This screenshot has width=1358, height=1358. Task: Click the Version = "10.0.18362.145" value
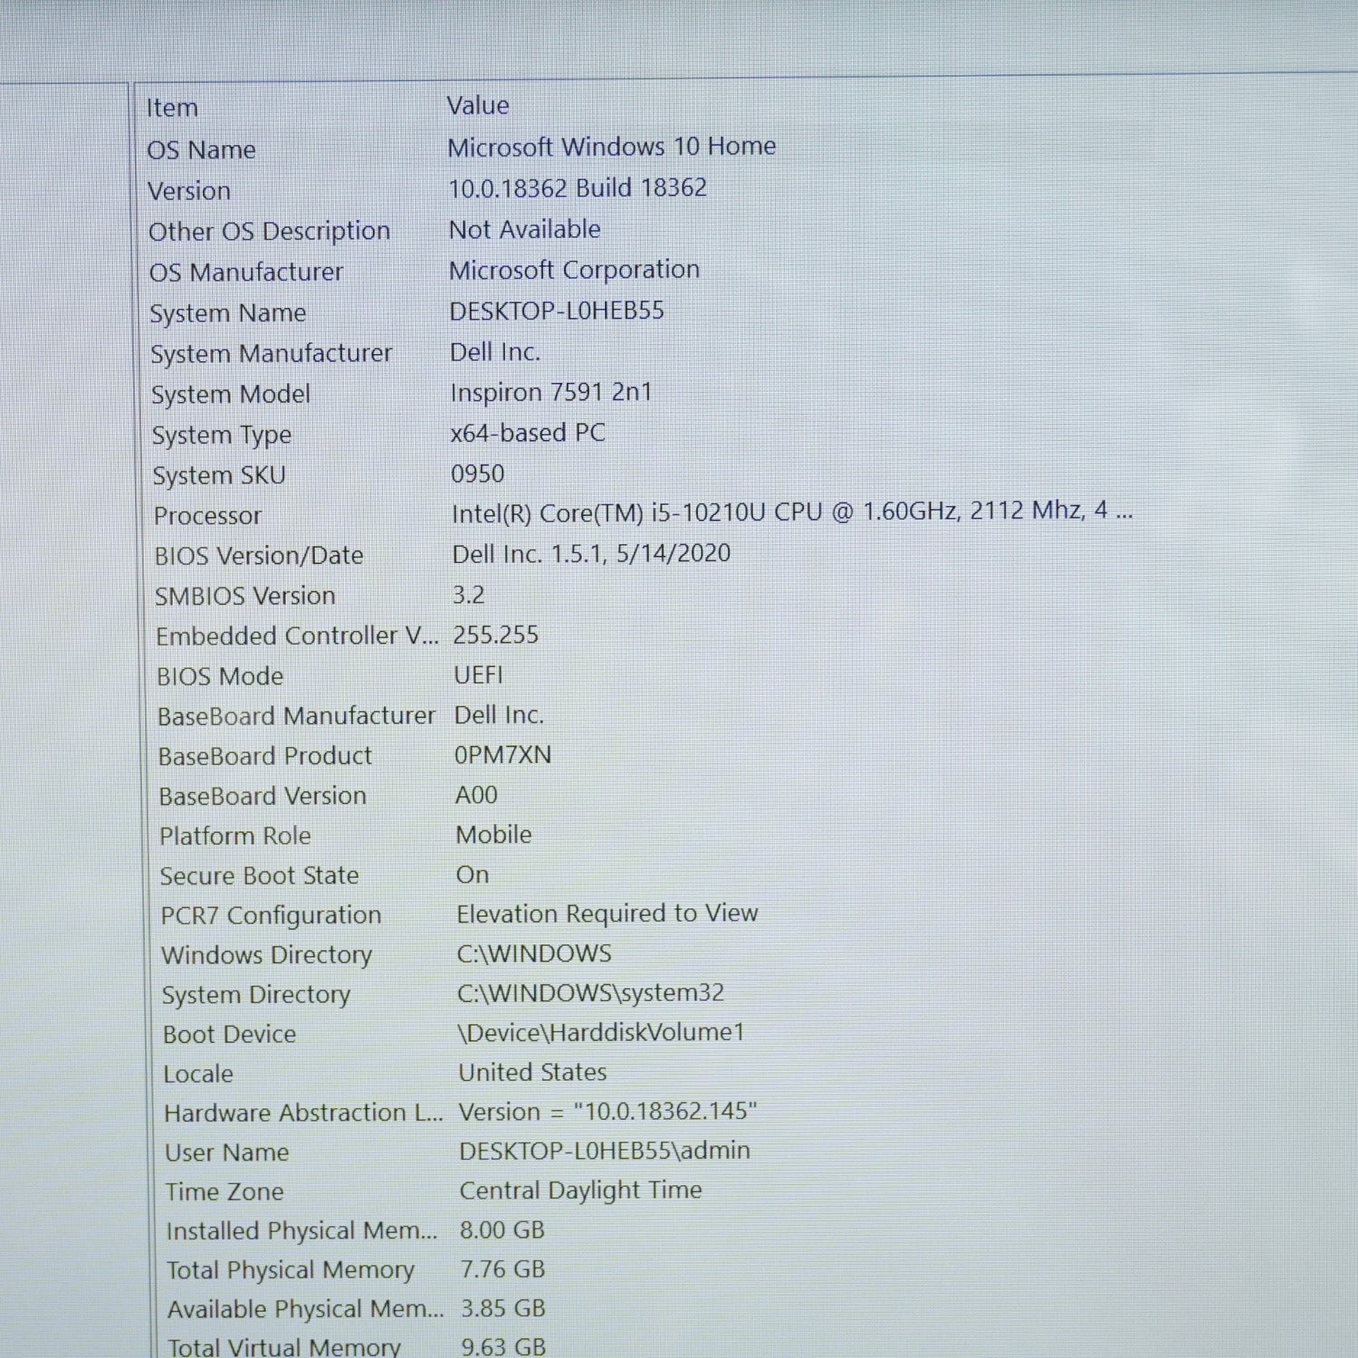608,1112
